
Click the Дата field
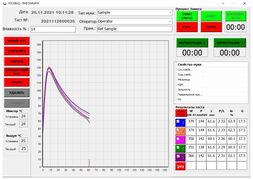53,12
